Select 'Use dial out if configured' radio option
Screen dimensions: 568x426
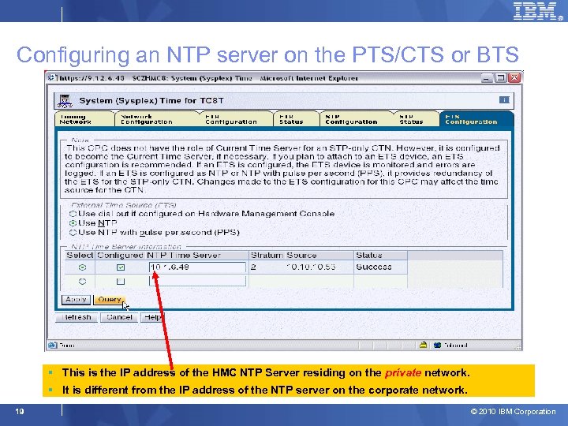[73, 214]
